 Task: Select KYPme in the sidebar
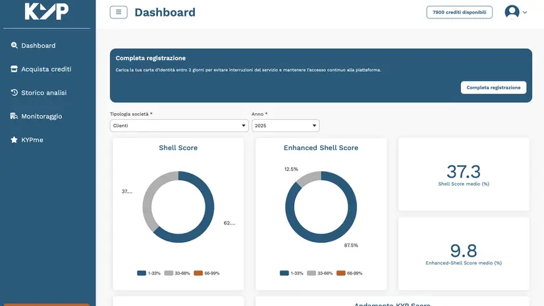click(32, 140)
